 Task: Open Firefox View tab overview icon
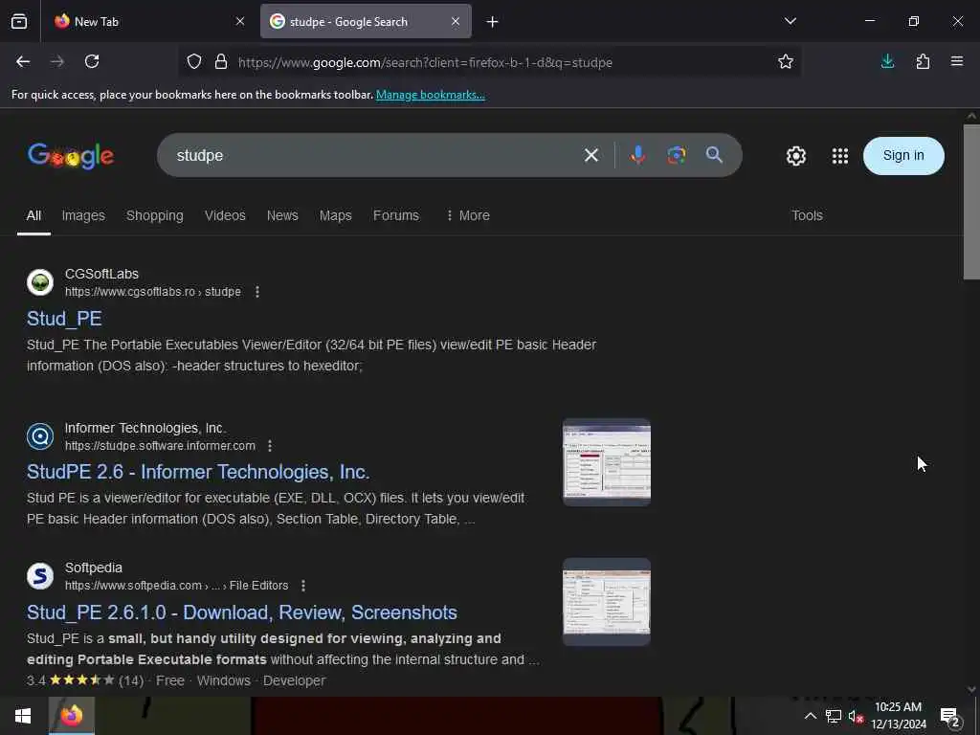[19, 21]
